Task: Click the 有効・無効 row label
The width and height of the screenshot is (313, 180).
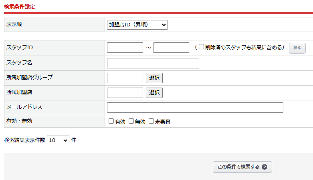Action: [19, 121]
